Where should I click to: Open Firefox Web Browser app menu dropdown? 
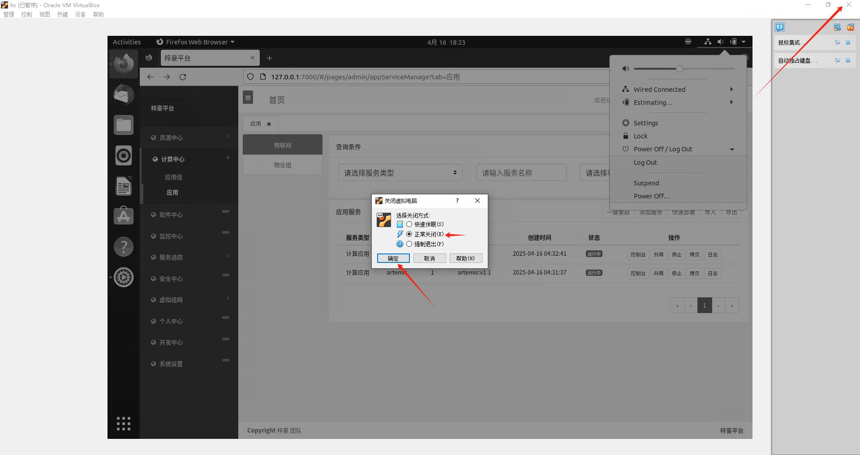click(195, 42)
